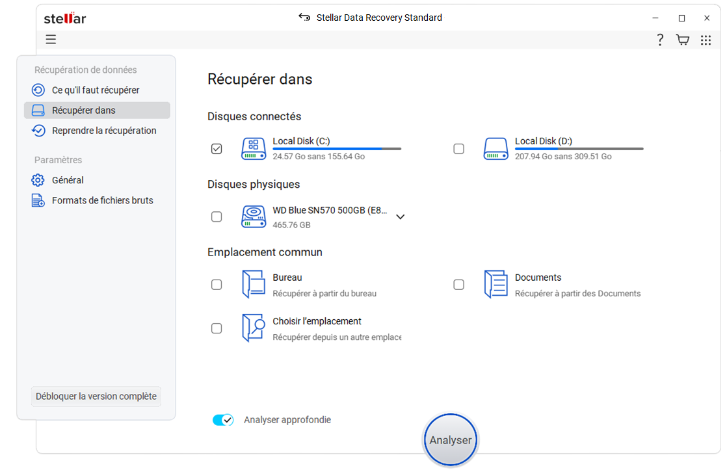Screen dimensions: 727x470
Task: Close the Stellar Data Recovery window
Action: point(707,18)
